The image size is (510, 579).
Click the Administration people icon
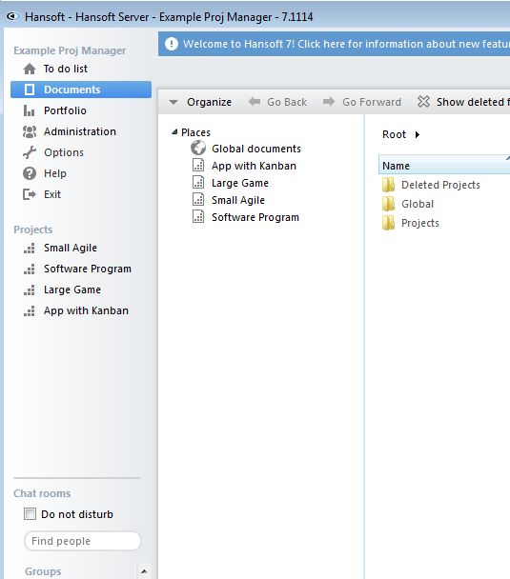(x=30, y=131)
